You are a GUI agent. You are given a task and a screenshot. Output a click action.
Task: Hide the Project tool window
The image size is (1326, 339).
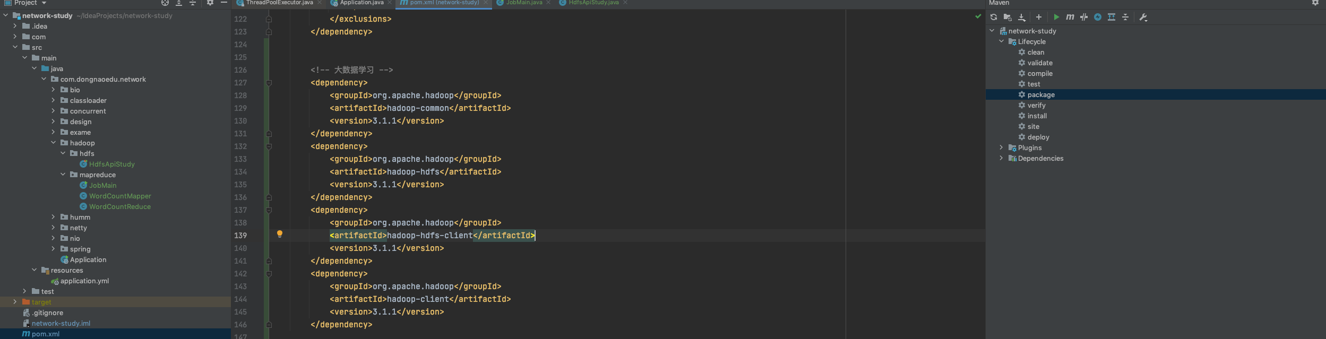click(x=224, y=3)
